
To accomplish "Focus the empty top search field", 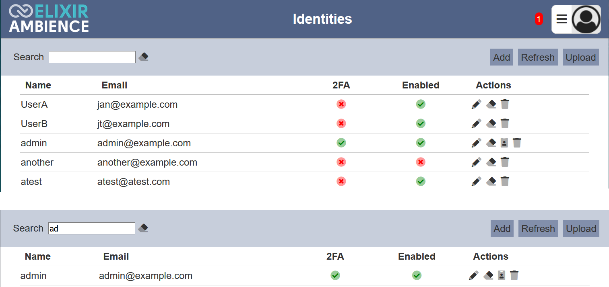I will pyautogui.click(x=92, y=57).
